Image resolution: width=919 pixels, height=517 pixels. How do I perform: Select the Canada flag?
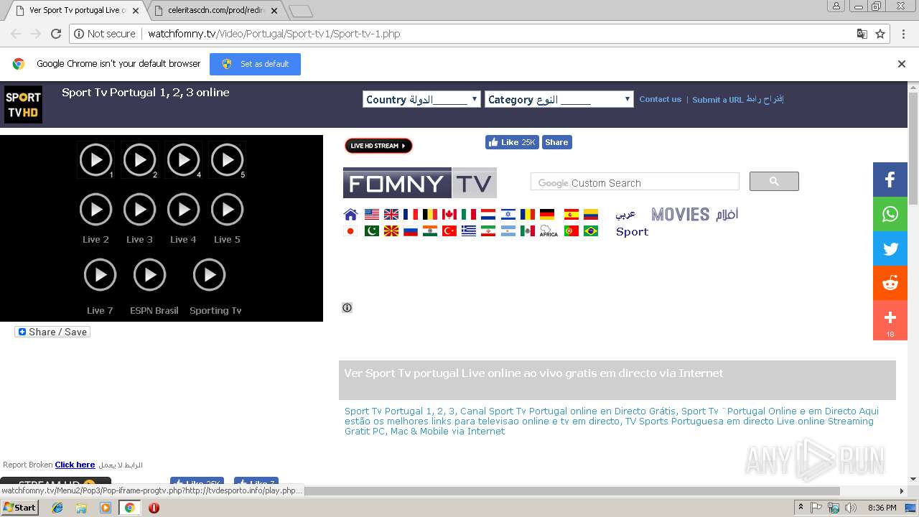pyautogui.click(x=449, y=214)
